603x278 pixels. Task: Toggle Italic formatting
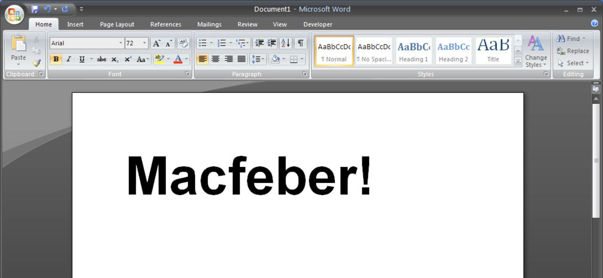click(69, 59)
